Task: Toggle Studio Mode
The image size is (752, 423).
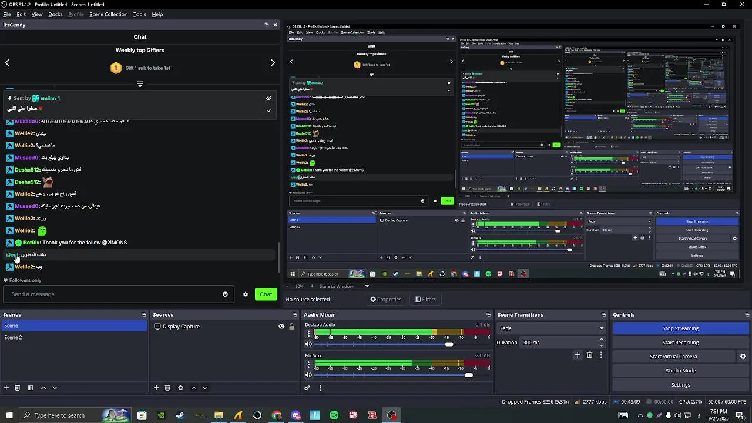Action: point(680,371)
